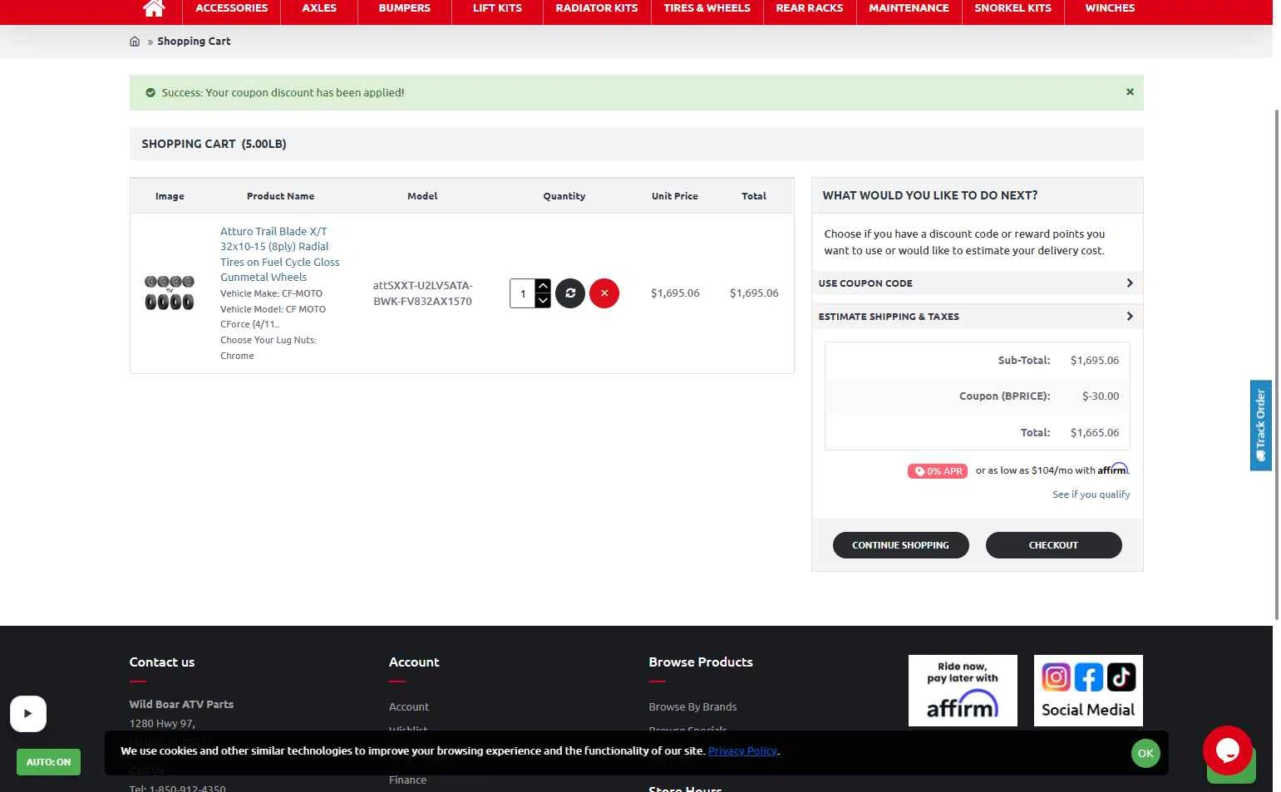Accept cookies with the OK button

1146,754
